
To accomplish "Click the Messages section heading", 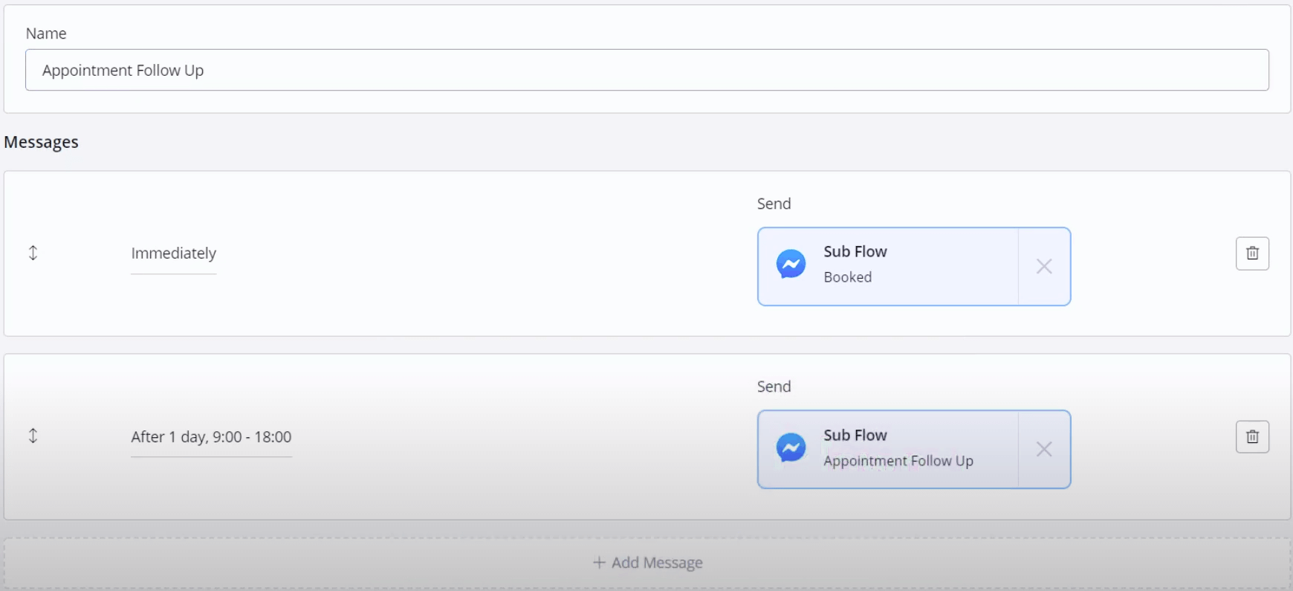I will coord(41,142).
